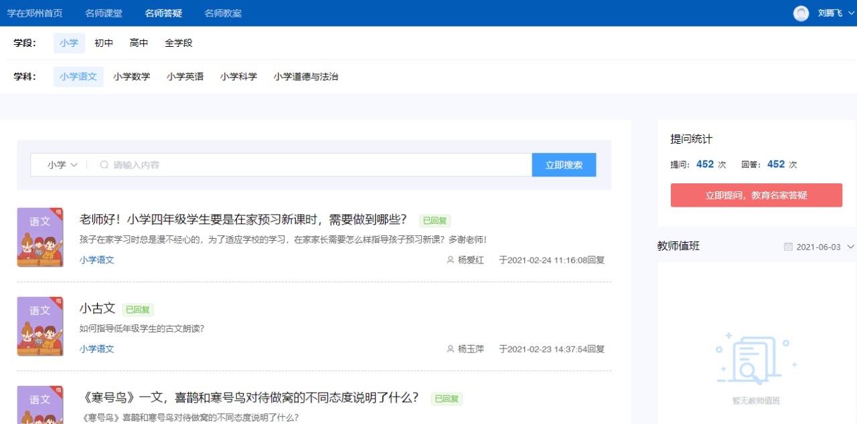Click the user avatar icon in header
The image size is (857, 424).
801,13
